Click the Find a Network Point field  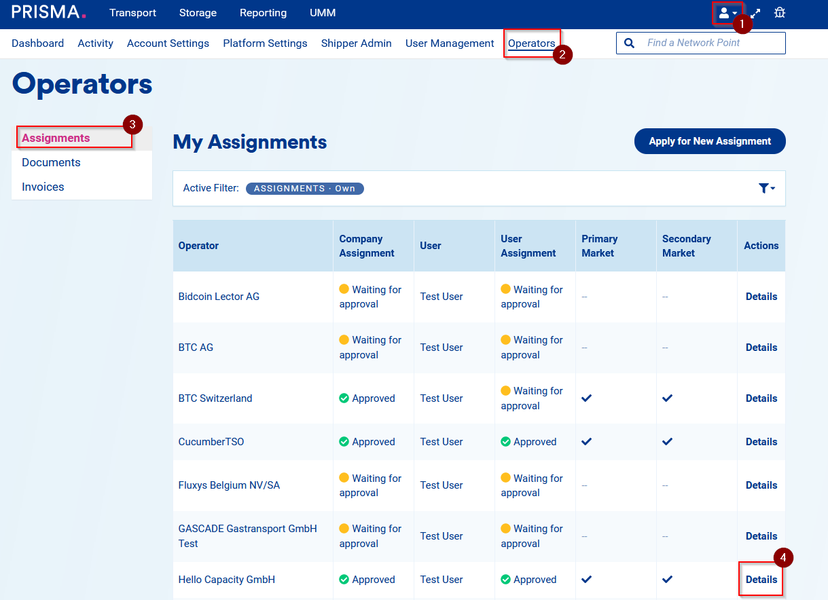coord(710,43)
